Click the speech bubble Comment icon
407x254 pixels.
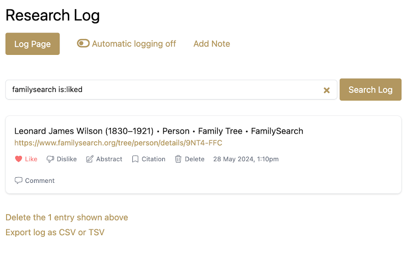pos(18,180)
